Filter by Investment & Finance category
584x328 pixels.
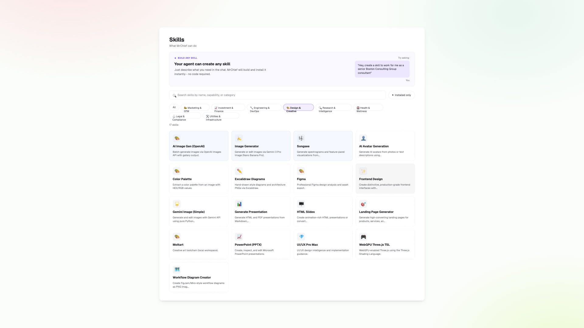tap(228, 108)
